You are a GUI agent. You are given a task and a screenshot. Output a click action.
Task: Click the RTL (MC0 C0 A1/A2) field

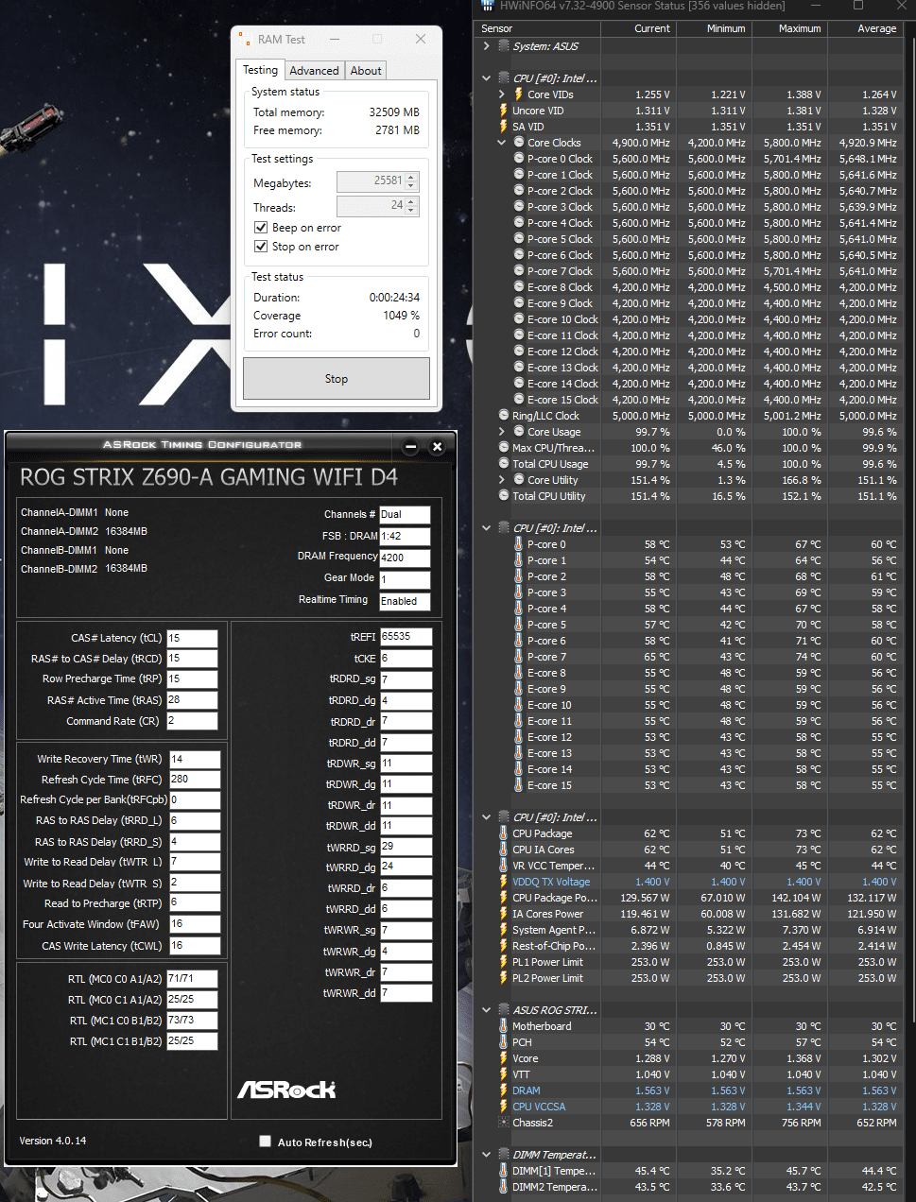tap(192, 979)
